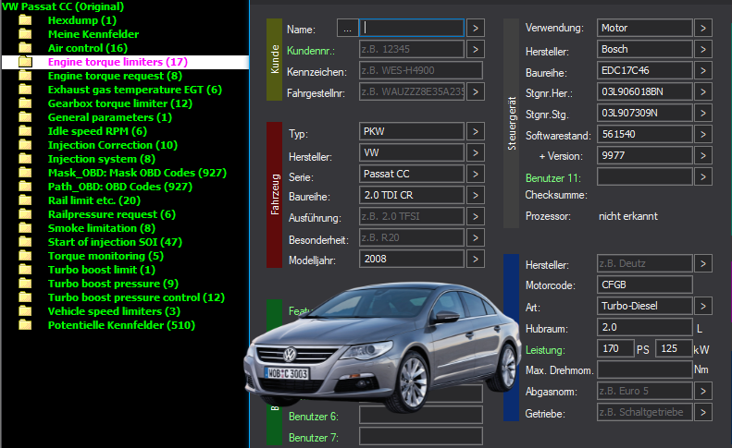Open arrow next to Softwarestand 561540
The width and height of the screenshot is (732, 448).
click(x=703, y=135)
